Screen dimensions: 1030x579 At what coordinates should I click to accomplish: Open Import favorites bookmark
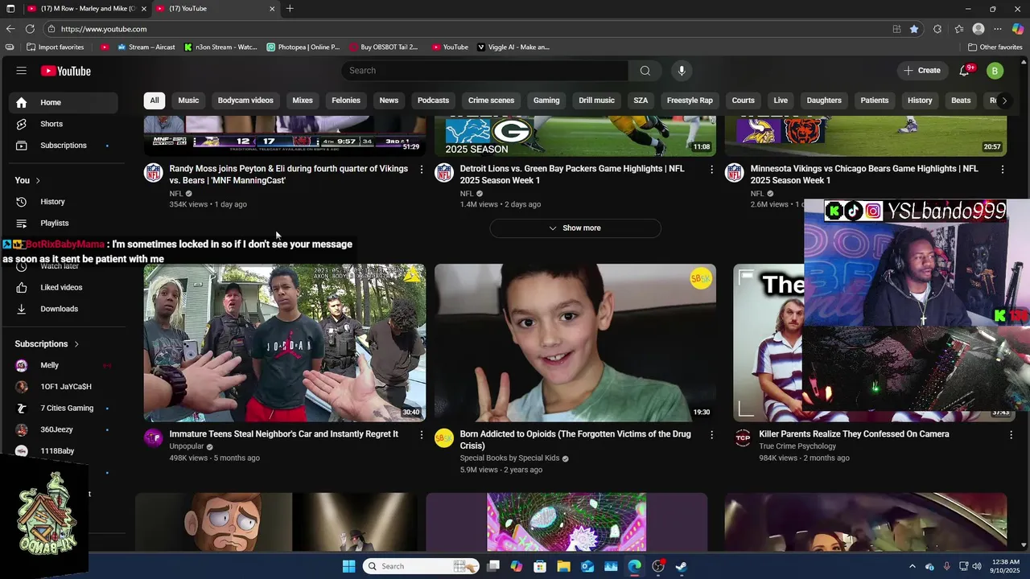(x=55, y=47)
